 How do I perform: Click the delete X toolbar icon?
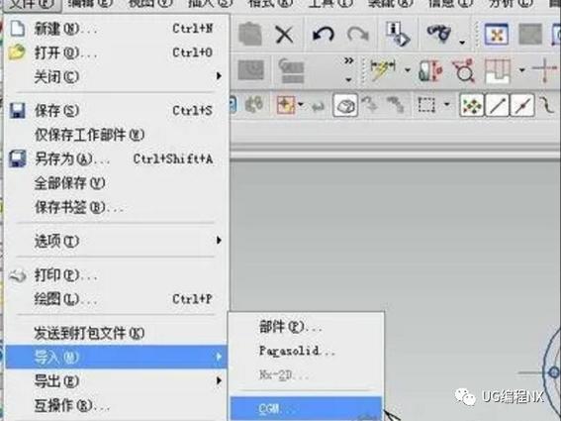[x=284, y=35]
